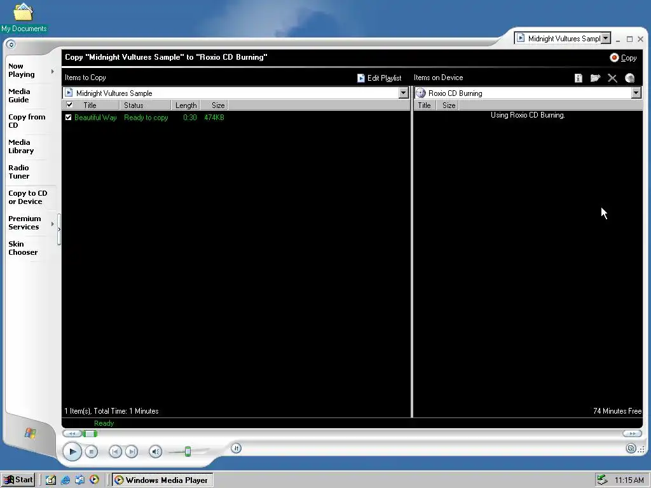Click the Next track button
Screen dimensions: 651x488
(132, 452)
